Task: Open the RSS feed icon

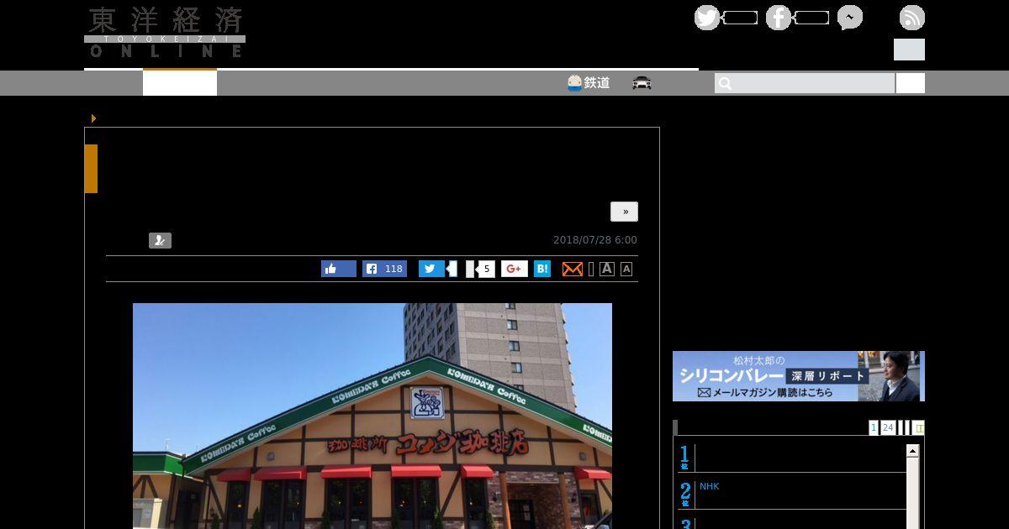Action: pos(911,18)
